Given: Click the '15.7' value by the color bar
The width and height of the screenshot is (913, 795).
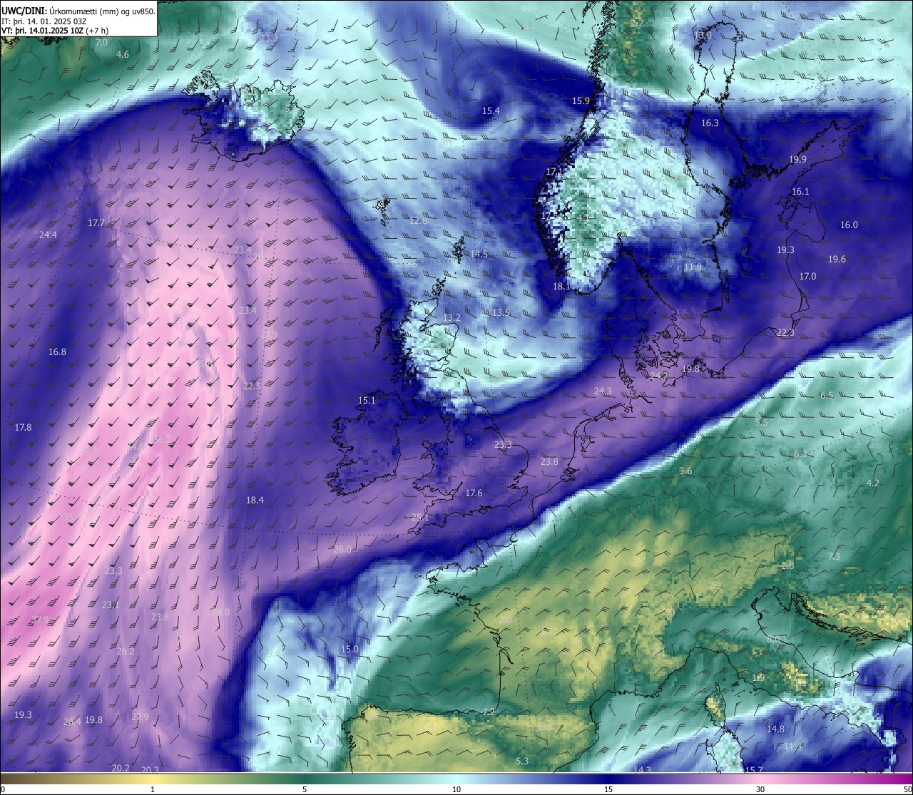Looking at the screenshot, I should point(754,770).
